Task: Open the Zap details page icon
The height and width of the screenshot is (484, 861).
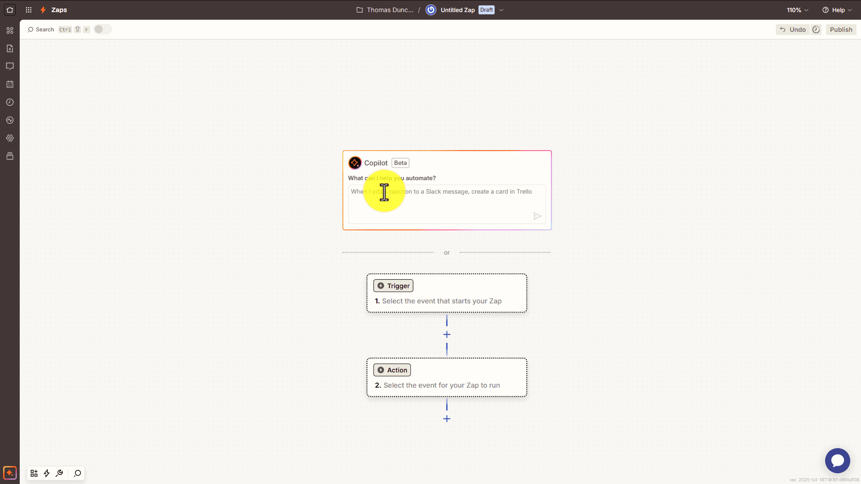Action: click(x=10, y=48)
